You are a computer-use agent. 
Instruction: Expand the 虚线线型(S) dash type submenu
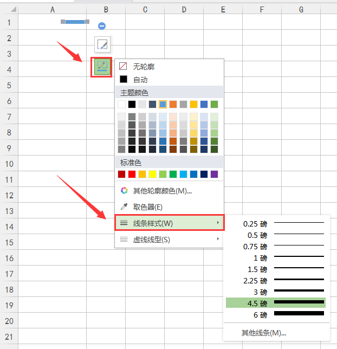point(169,240)
